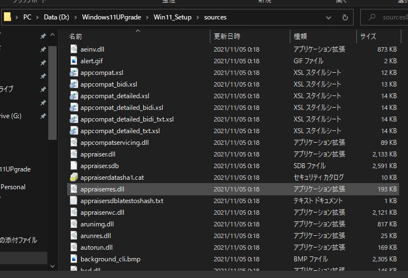Click the appraiser.sdb file icon
Image resolution: width=408 pixels, height=278 pixels.
click(x=74, y=166)
